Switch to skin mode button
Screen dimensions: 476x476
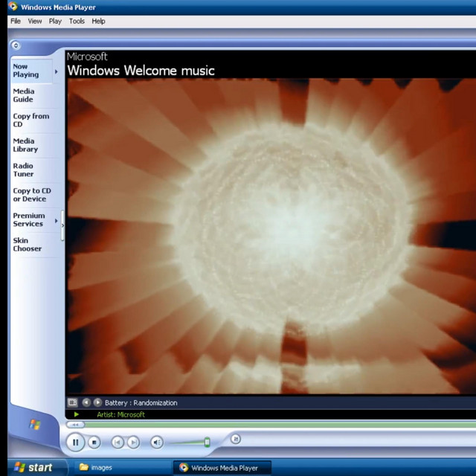pyautogui.click(x=236, y=439)
